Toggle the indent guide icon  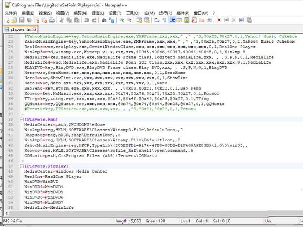click(x=172, y=20)
